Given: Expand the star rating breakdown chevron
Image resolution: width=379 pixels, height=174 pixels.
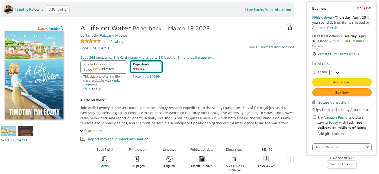Looking at the screenshot, I should coord(104,41).
